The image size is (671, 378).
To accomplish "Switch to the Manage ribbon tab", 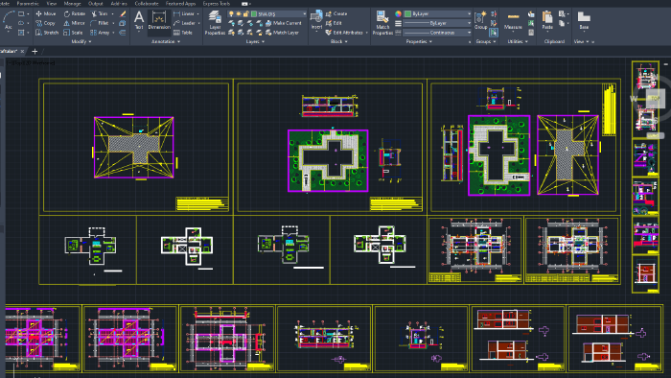I will click(x=72, y=4).
